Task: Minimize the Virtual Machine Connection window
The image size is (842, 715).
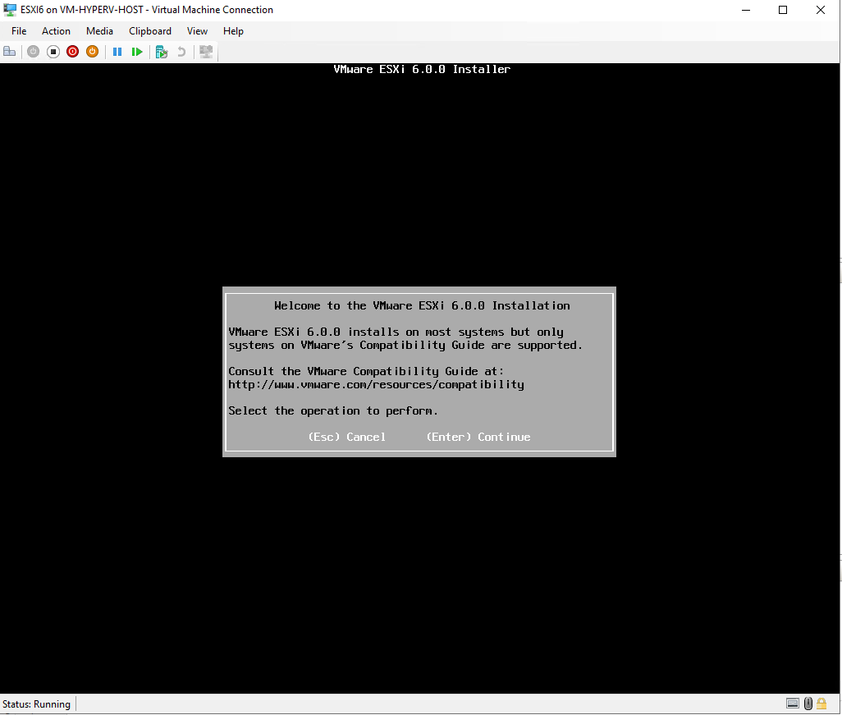Action: pyautogui.click(x=746, y=10)
